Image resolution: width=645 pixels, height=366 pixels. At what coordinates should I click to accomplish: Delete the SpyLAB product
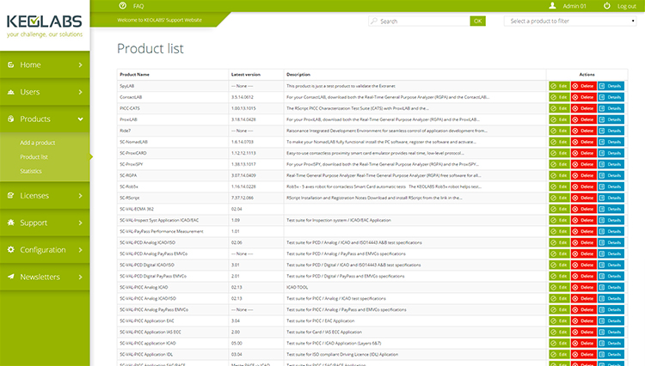pos(583,86)
